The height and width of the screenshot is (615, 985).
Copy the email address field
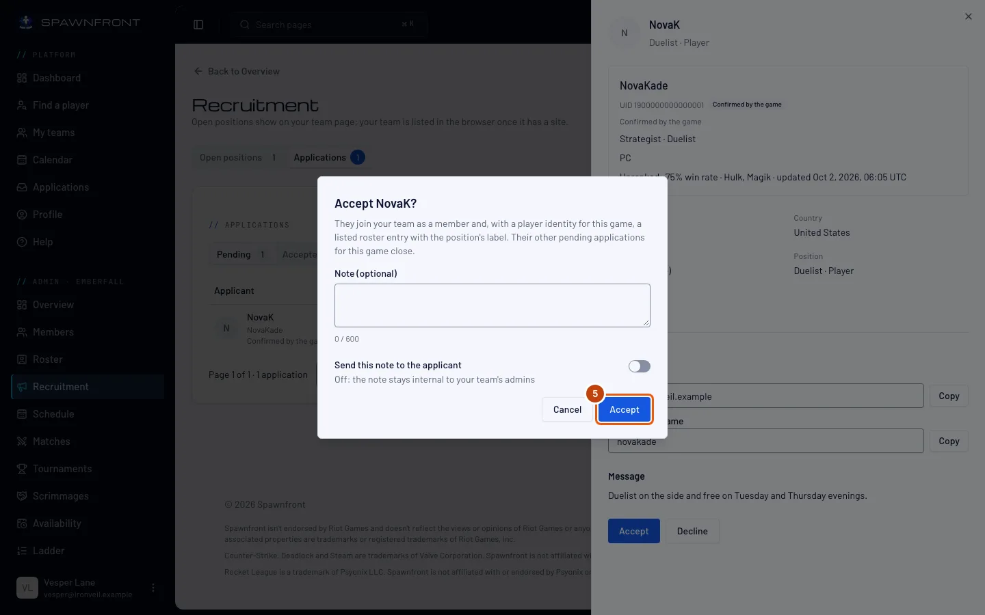coord(949,396)
